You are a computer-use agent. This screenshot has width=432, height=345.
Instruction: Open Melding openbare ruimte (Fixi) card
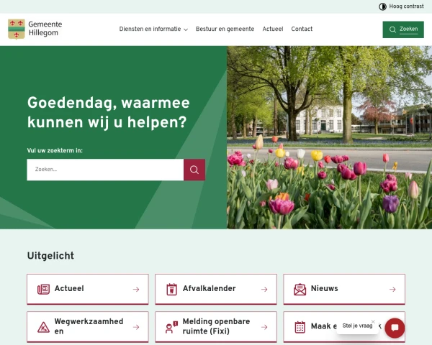tap(216, 327)
